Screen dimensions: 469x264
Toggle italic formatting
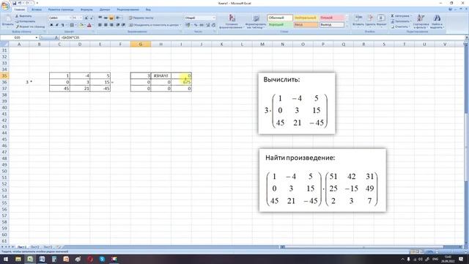click(x=57, y=25)
